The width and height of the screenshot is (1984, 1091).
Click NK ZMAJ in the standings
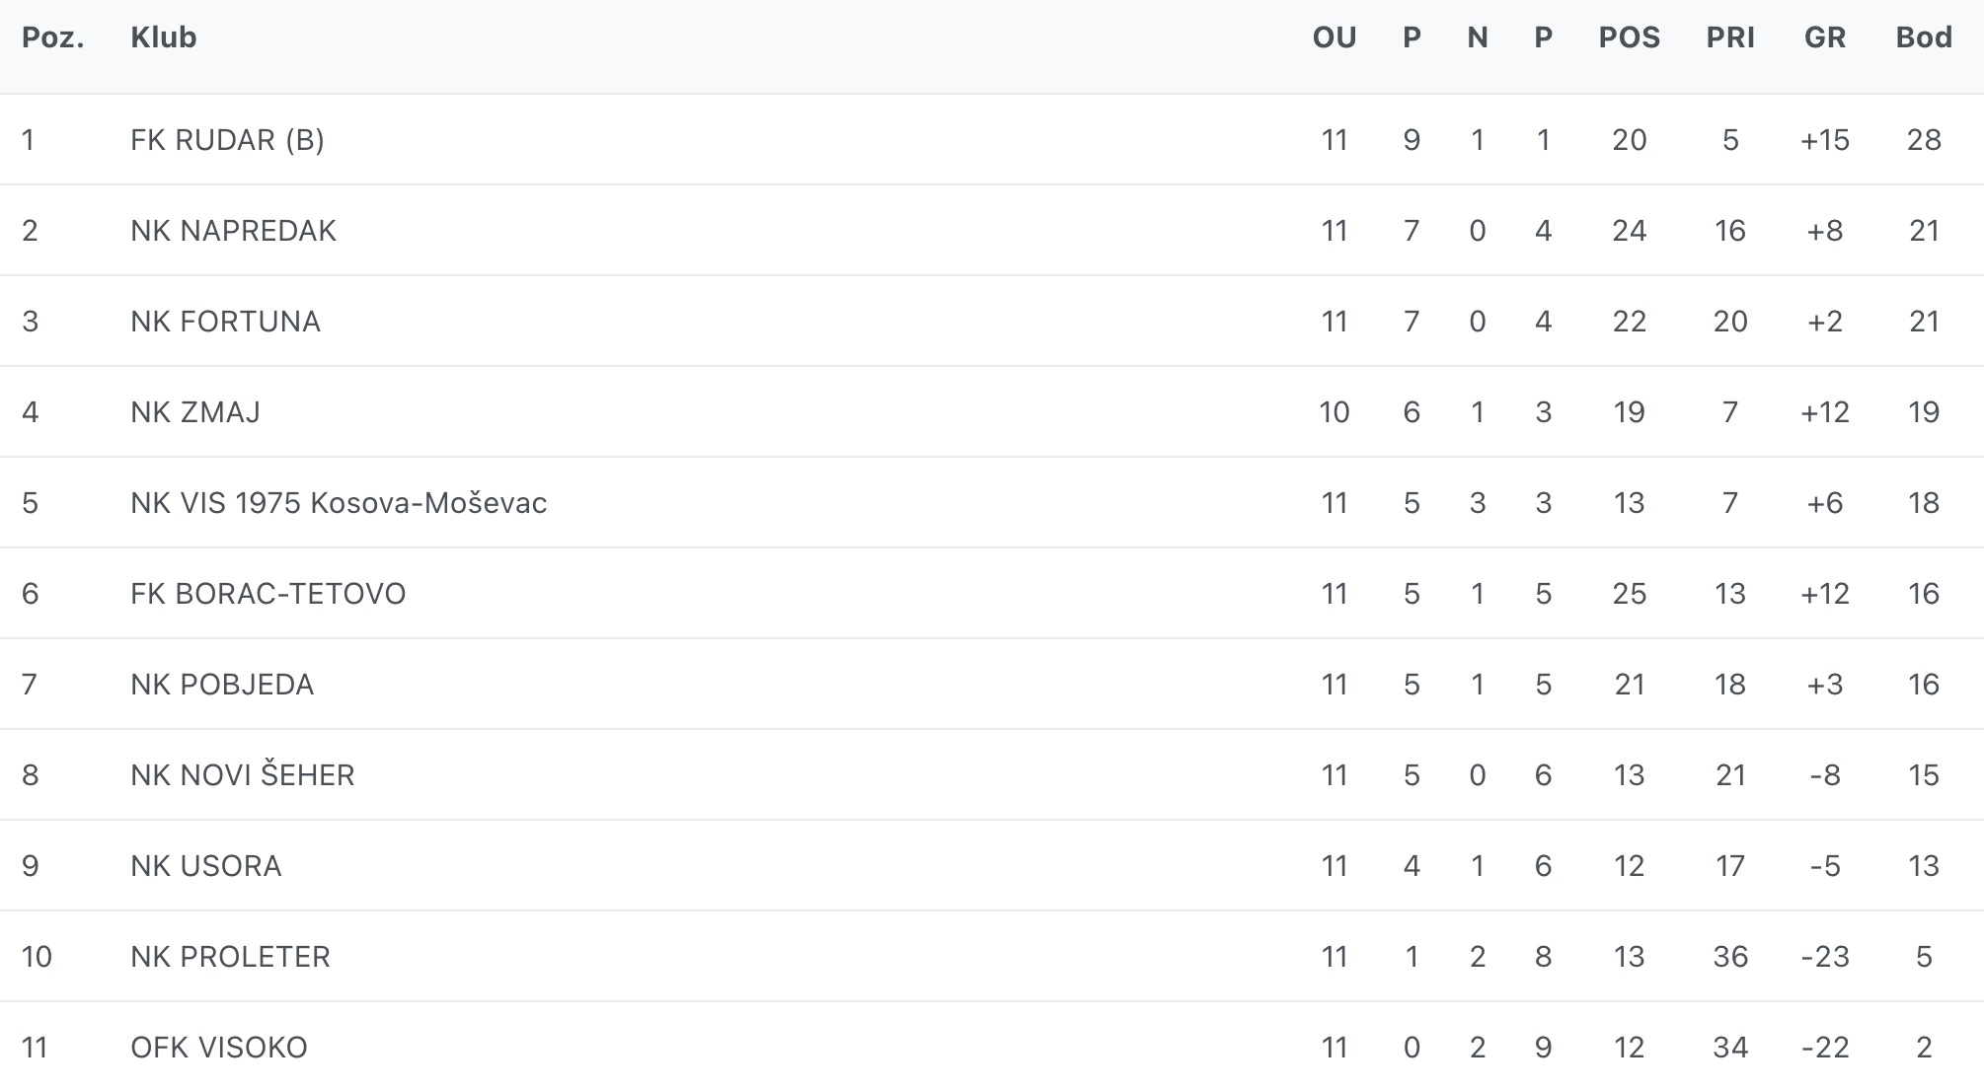pyautogui.click(x=195, y=412)
